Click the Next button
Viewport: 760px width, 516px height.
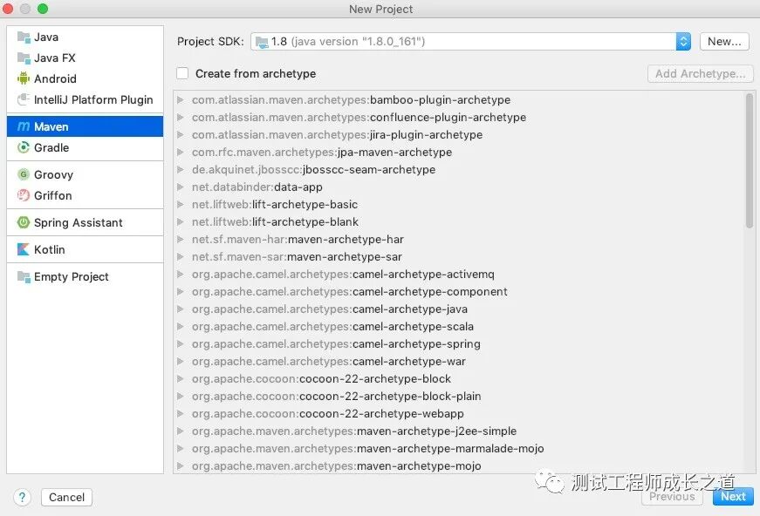tap(733, 497)
